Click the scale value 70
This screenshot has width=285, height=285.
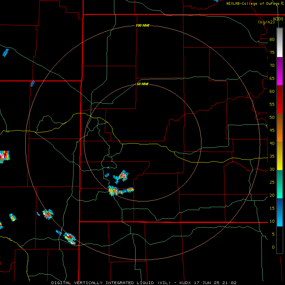[x=272, y=66]
